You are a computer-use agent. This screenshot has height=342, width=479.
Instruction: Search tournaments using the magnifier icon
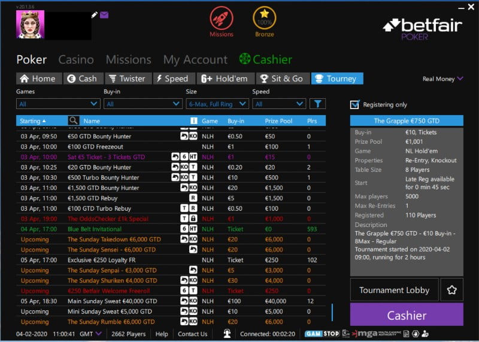tap(73, 120)
